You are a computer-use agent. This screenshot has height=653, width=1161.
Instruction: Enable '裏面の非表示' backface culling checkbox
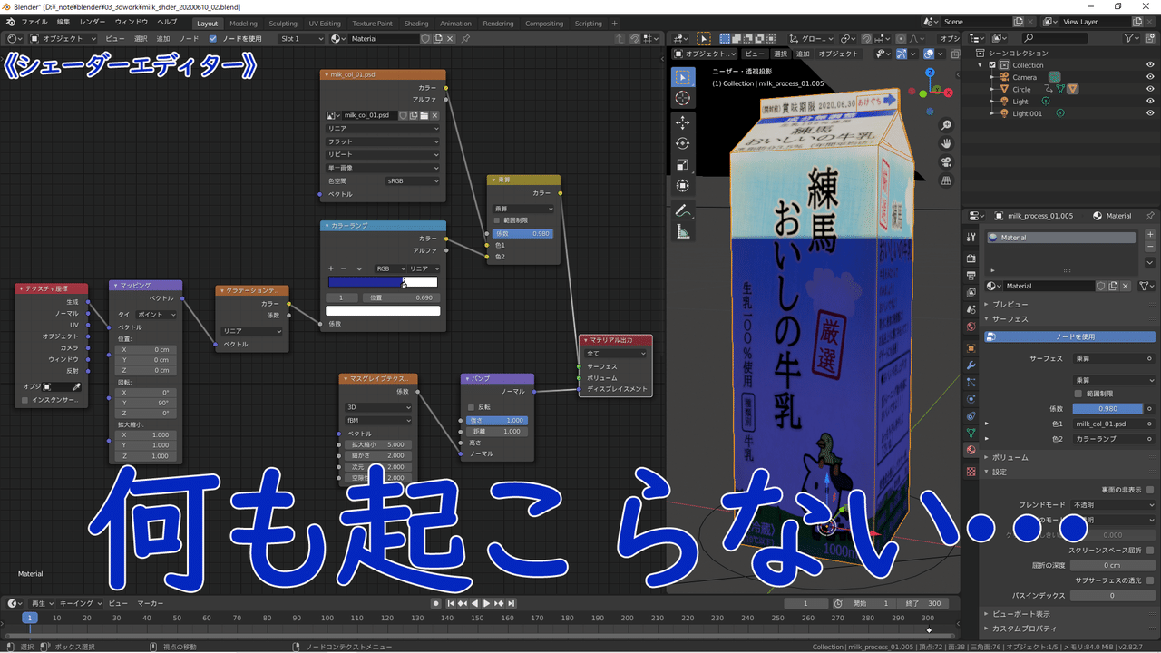1150,490
